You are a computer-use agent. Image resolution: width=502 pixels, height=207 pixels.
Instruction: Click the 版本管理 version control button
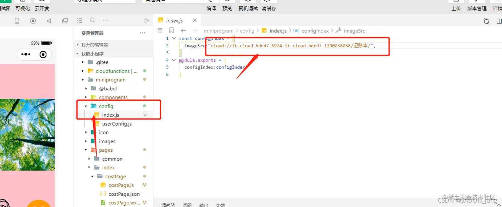pos(477,9)
